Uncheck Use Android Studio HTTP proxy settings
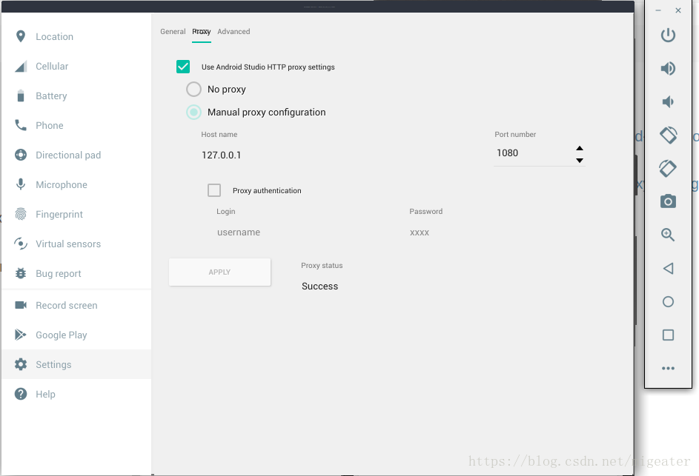 [x=183, y=67]
